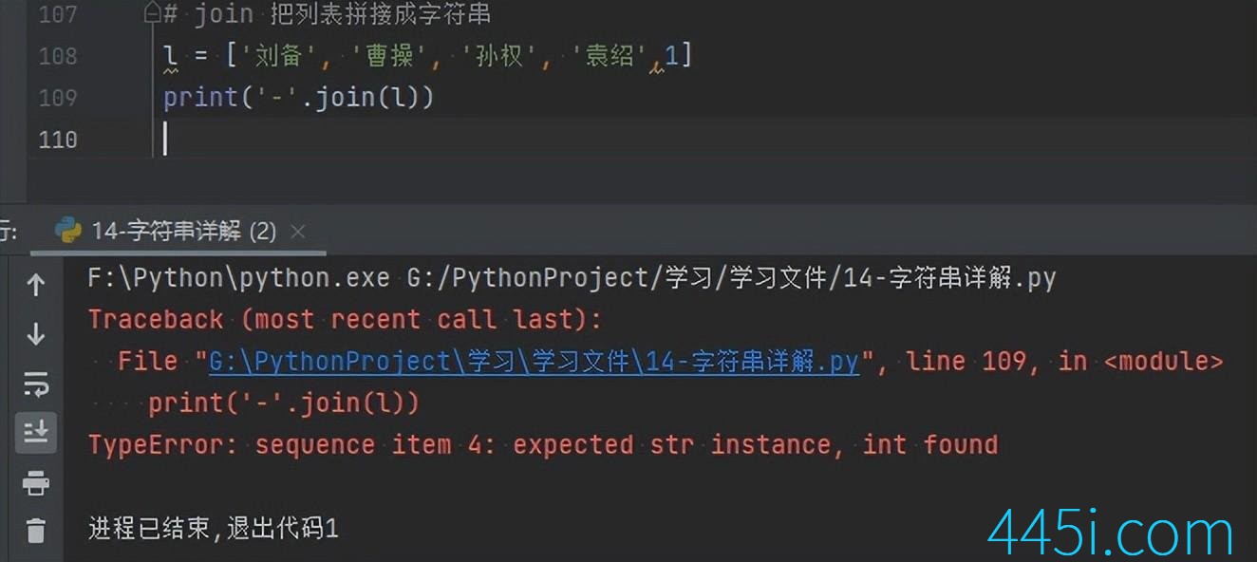Click print('-'.join(l)) in the editor
Screen dimensions: 1257x562
click(298, 98)
